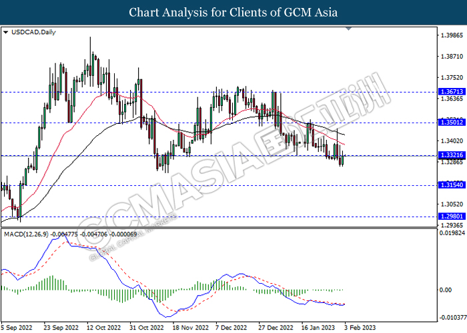Screen dimensions: 467x333
Task: Click the 1.32865 price axis value
Action: [x=452, y=162]
